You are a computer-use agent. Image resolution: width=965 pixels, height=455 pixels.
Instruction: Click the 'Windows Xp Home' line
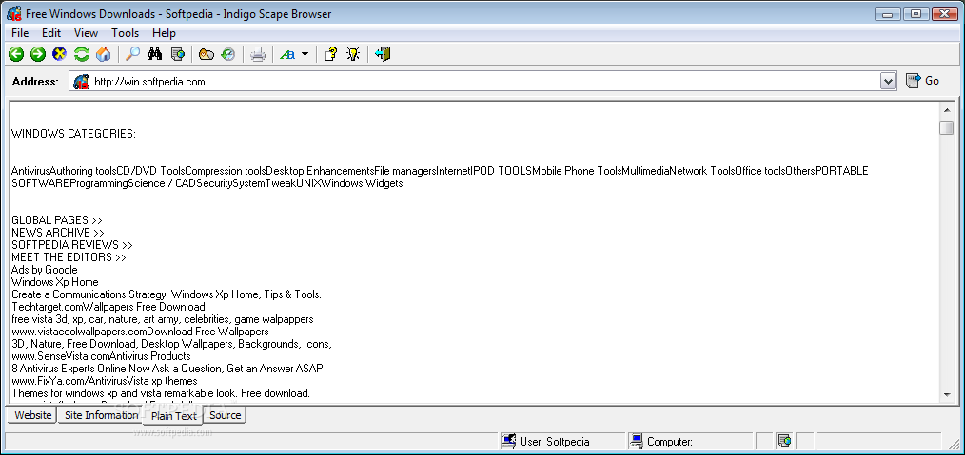55,282
